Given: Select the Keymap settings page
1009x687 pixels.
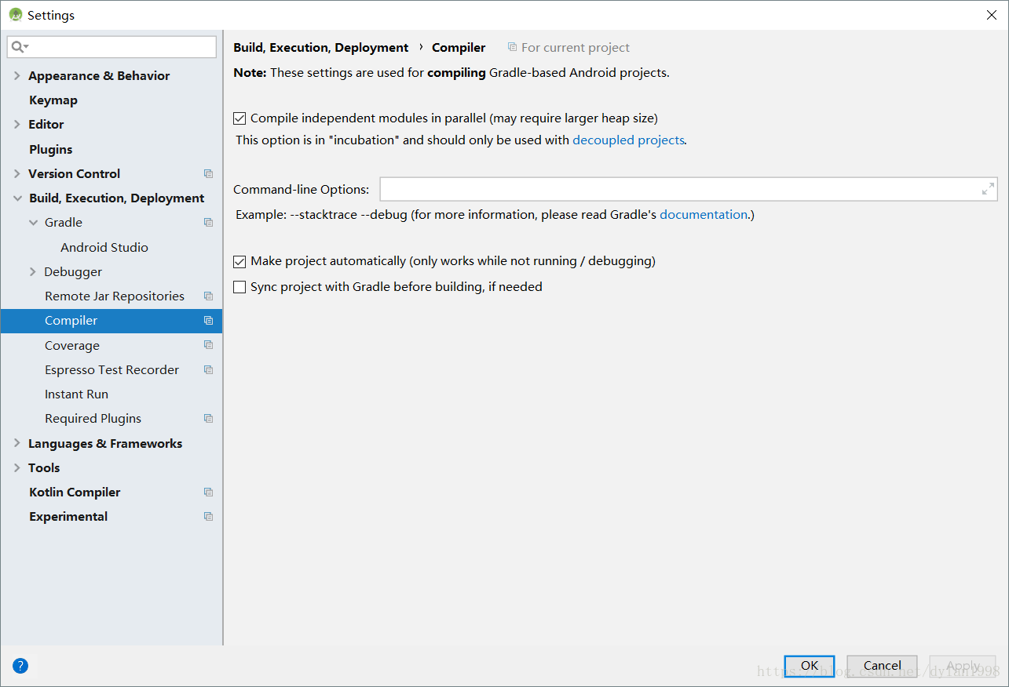Looking at the screenshot, I should click(x=53, y=100).
